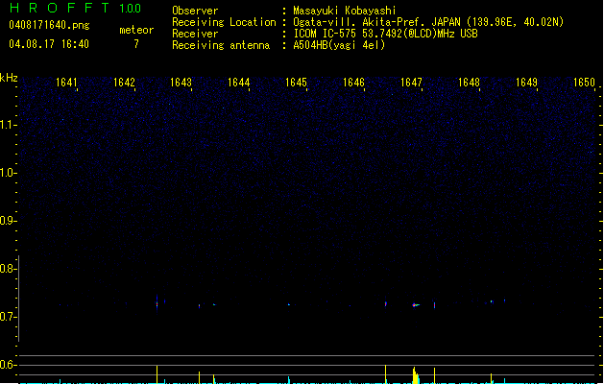The image size is (604, 384).
Task: Click the 'Receiving antenna' field label
Action: pyautogui.click(x=221, y=45)
